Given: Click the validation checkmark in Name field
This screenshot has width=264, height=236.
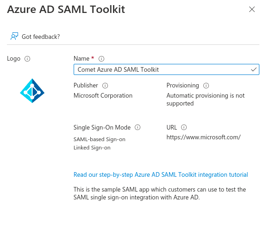Looking at the screenshot, I should pyautogui.click(x=254, y=69).
